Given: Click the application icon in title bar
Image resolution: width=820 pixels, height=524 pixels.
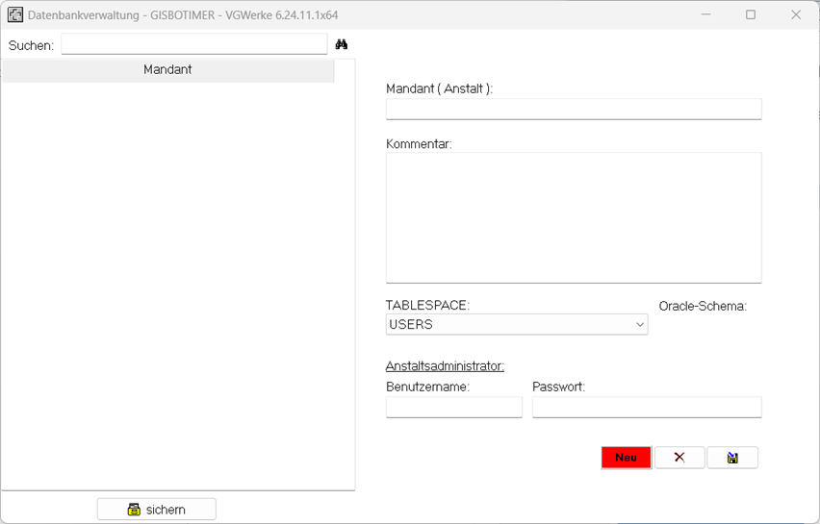Looking at the screenshot, I should pos(15,15).
